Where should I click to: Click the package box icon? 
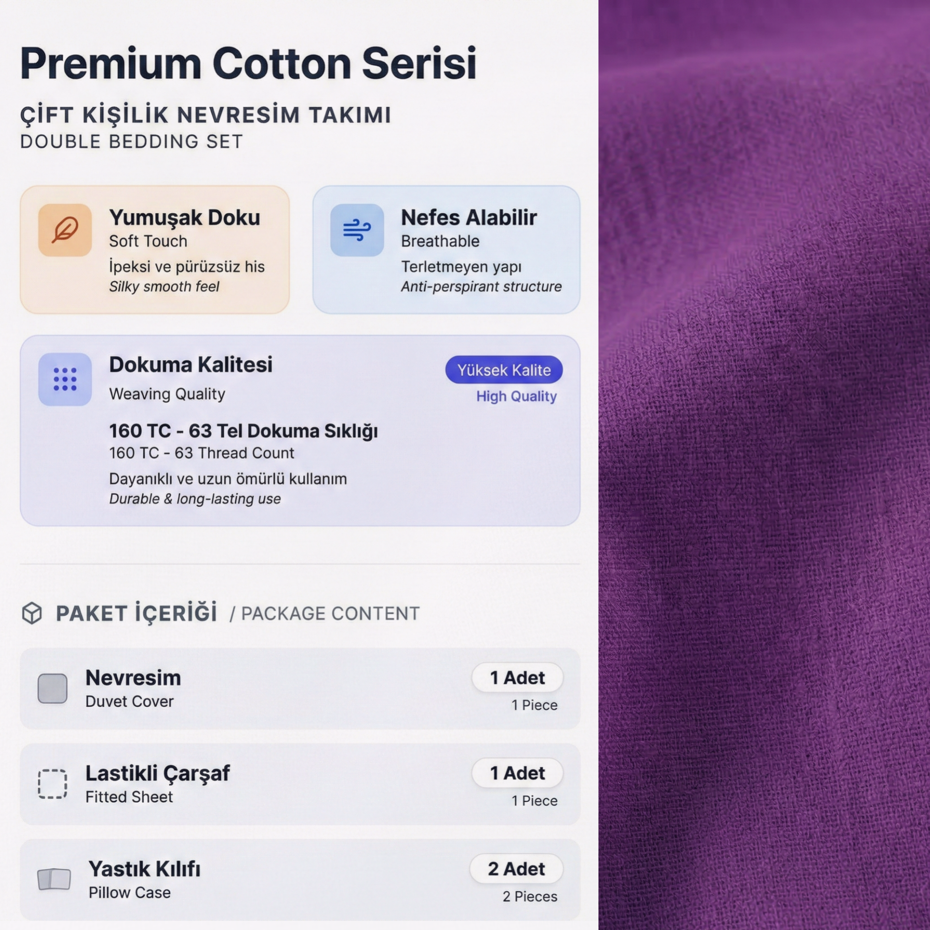pyautogui.click(x=32, y=613)
